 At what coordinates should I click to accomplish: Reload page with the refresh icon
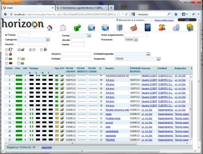coord(126,14)
